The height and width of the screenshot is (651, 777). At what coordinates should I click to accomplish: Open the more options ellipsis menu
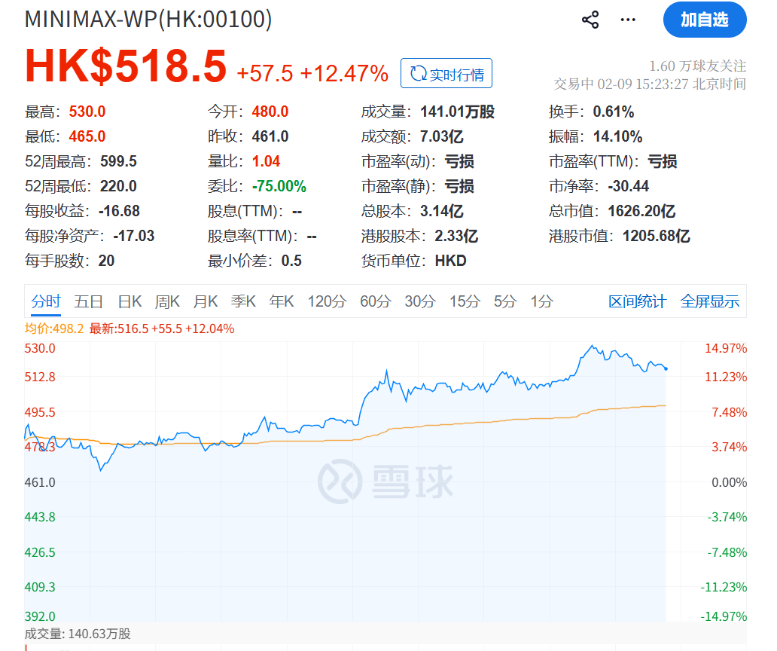[x=628, y=20]
